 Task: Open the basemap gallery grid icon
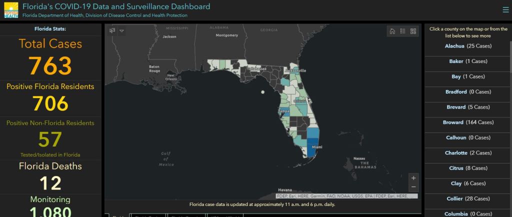[x=413, y=31]
